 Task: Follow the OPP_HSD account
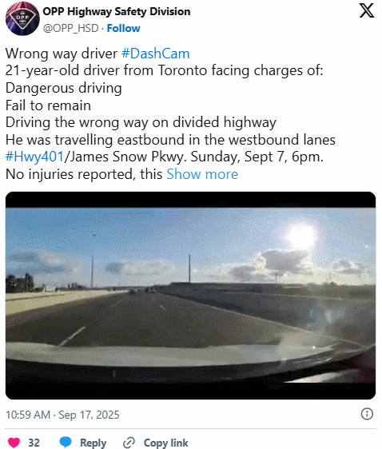click(x=123, y=28)
